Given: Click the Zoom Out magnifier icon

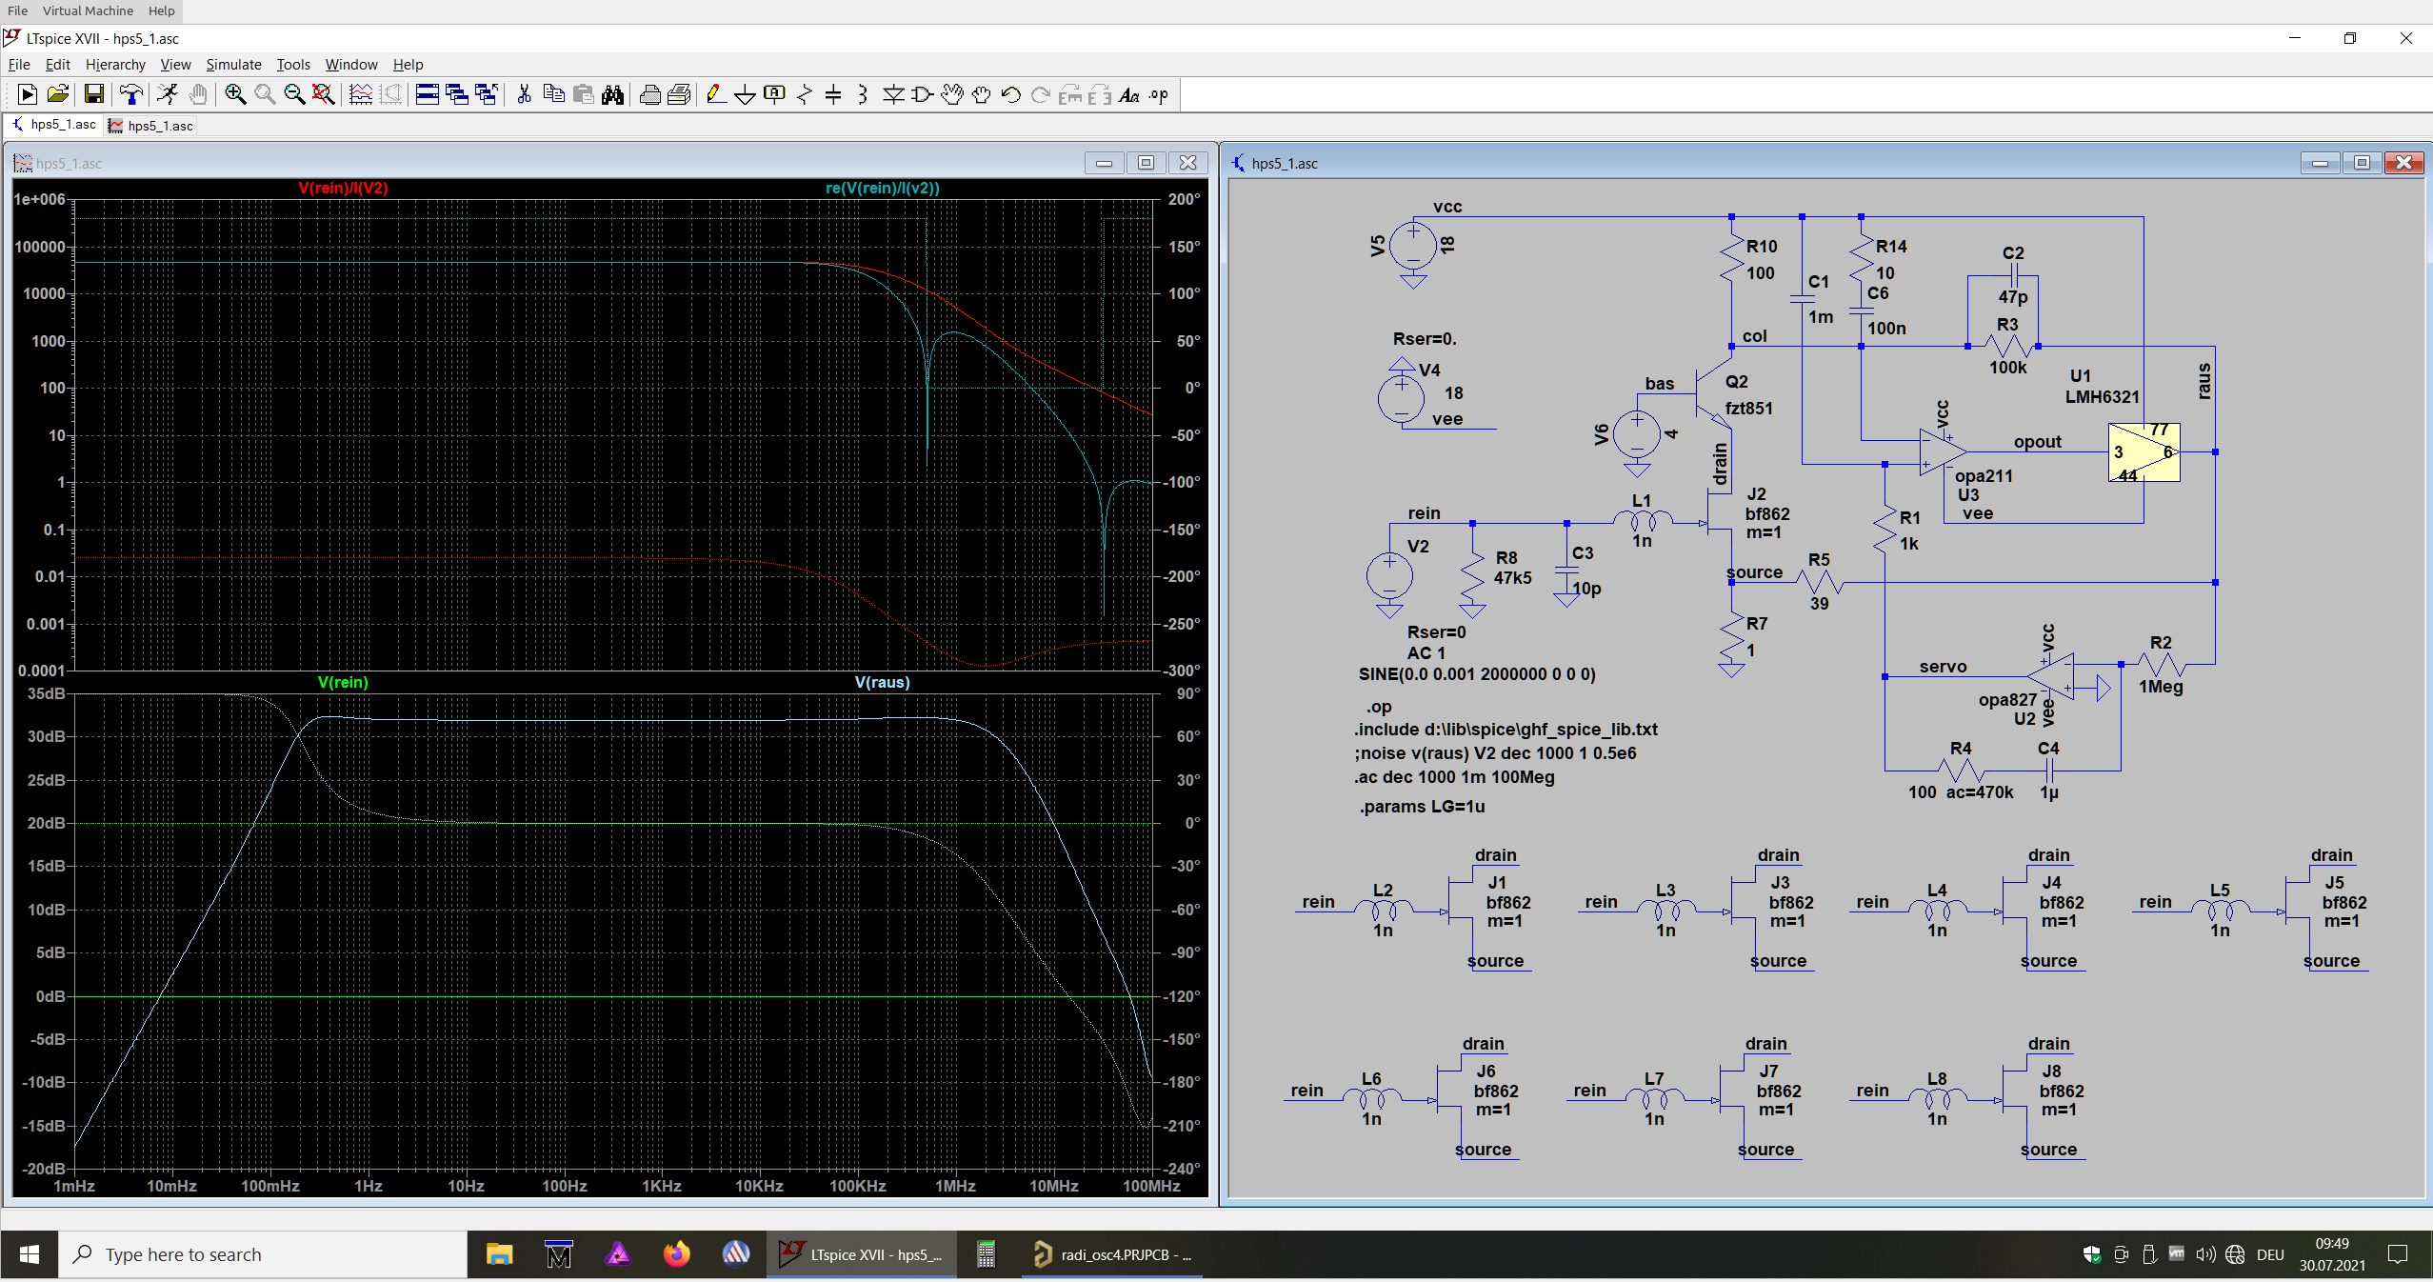Looking at the screenshot, I should [294, 94].
